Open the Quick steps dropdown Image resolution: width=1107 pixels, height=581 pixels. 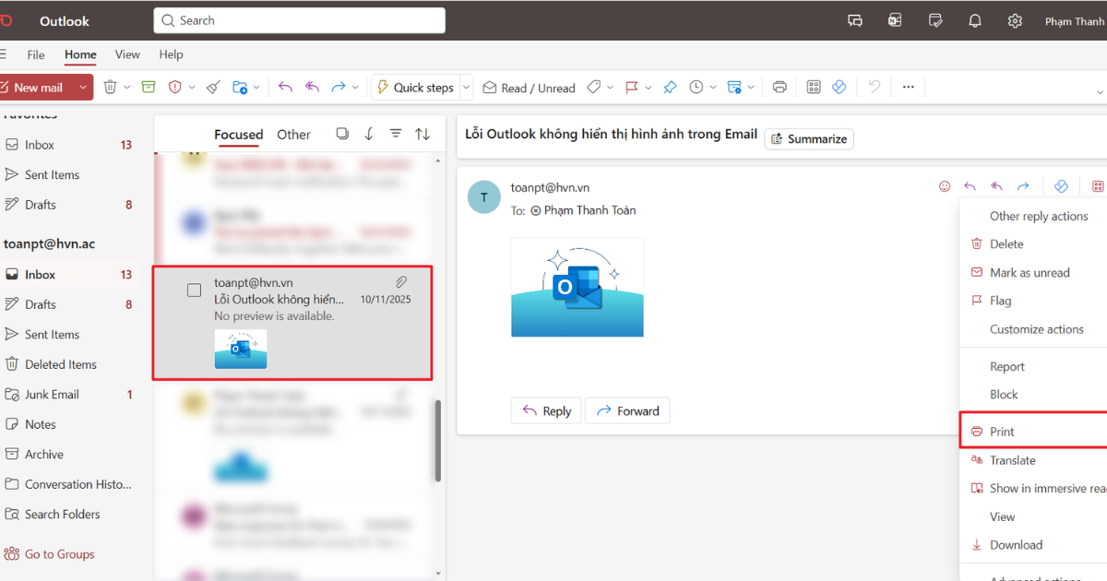point(464,87)
